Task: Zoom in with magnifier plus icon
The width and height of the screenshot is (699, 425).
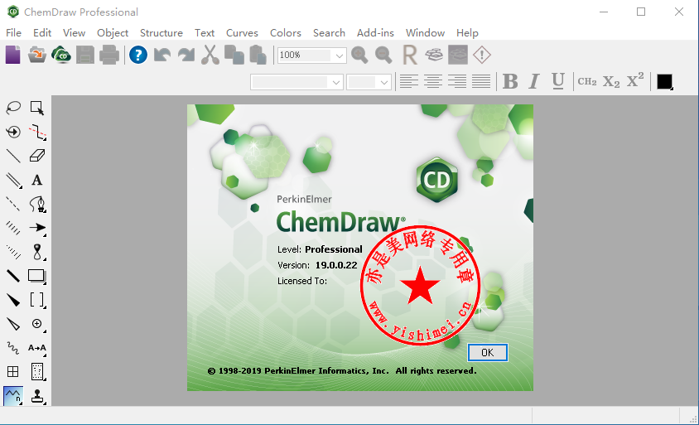Action: (x=359, y=55)
